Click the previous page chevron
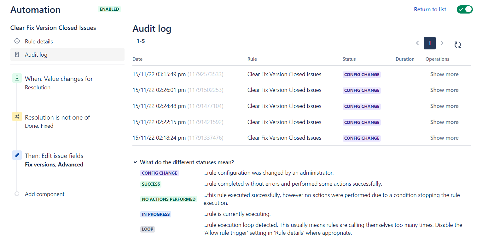 tap(417, 43)
